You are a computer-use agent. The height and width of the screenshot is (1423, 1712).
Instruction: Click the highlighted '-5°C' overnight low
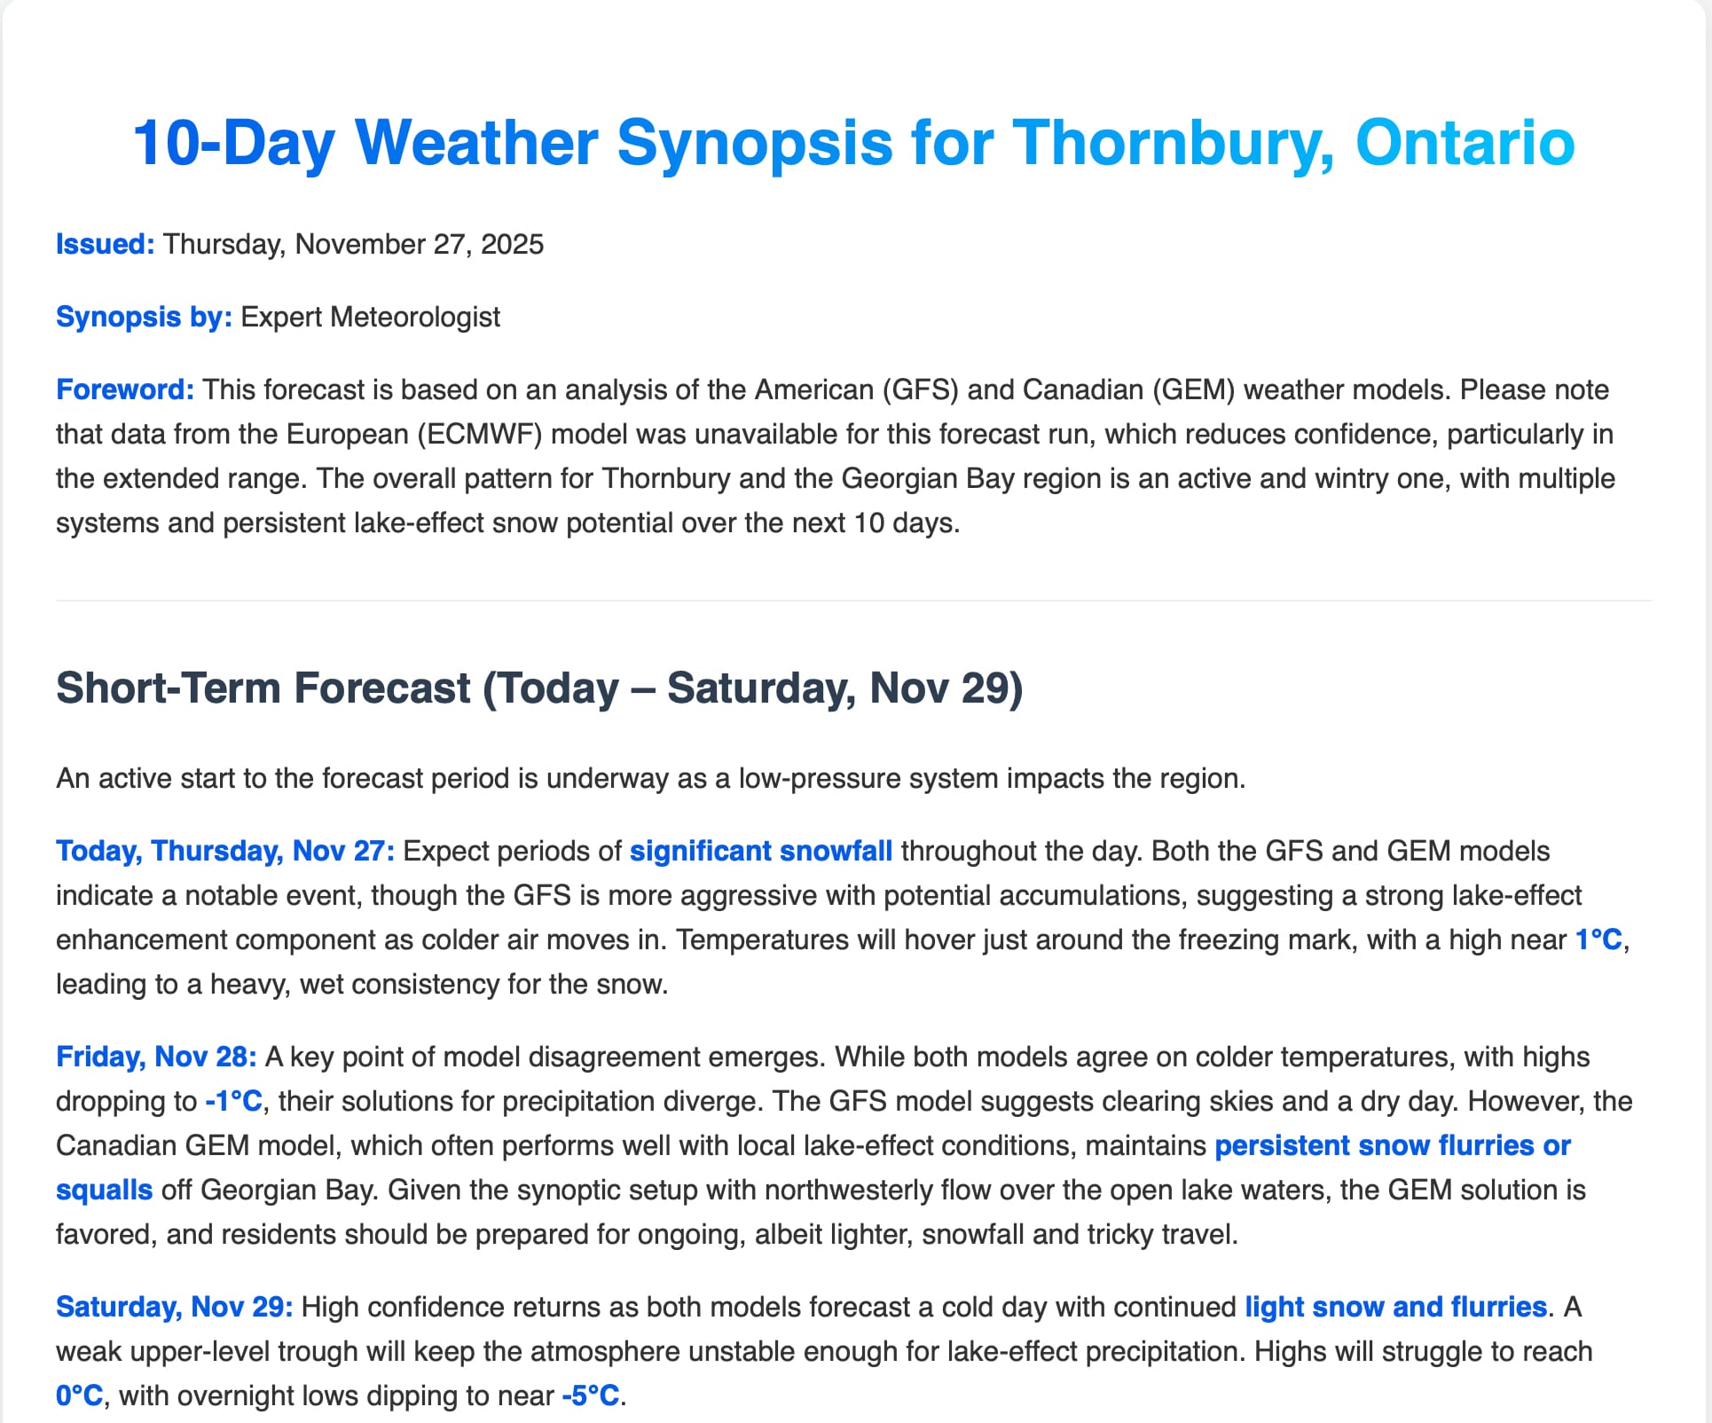coord(590,1395)
